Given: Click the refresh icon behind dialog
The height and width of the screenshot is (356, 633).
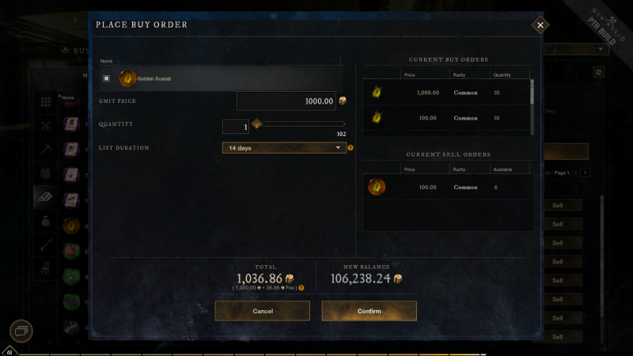Looking at the screenshot, I should (x=599, y=72).
